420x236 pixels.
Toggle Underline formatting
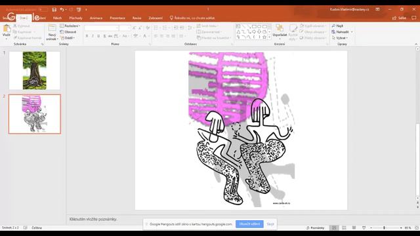point(98,36)
